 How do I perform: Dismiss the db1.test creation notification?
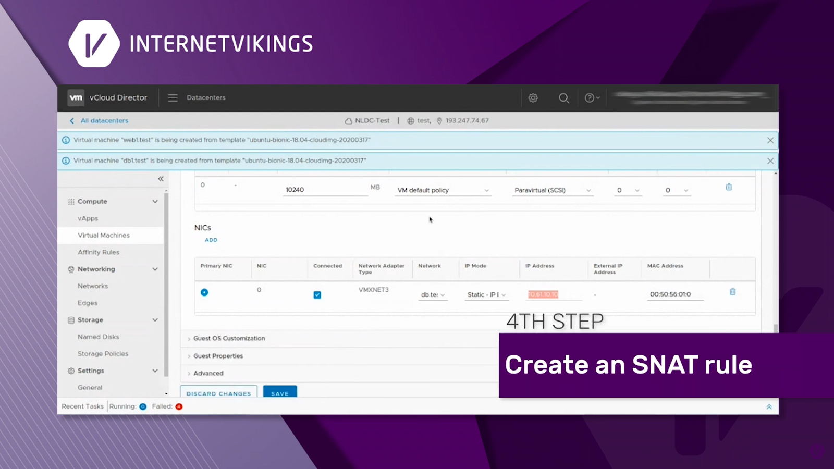(x=770, y=161)
